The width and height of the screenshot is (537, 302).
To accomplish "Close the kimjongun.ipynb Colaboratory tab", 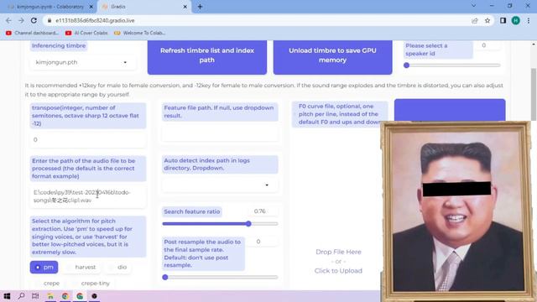I will click(91, 7).
